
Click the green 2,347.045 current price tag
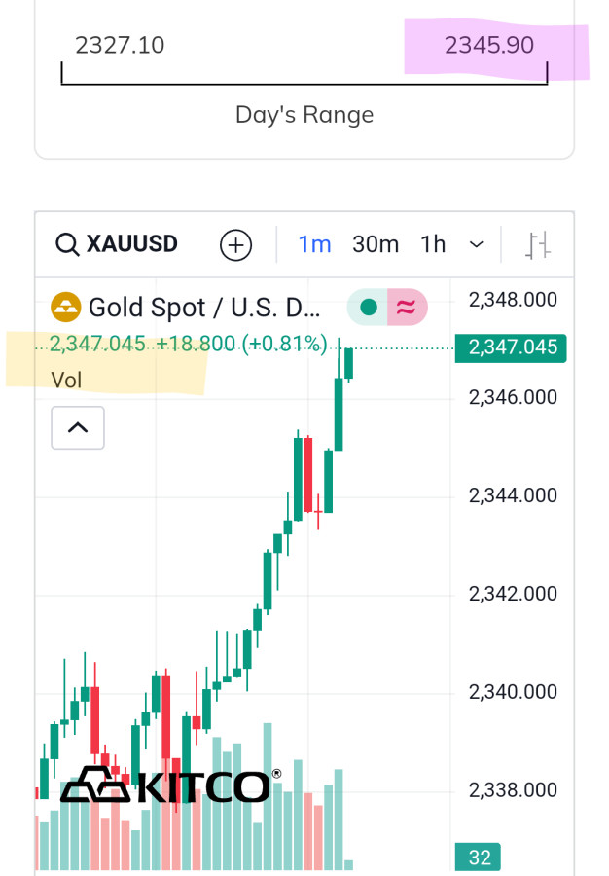510,347
